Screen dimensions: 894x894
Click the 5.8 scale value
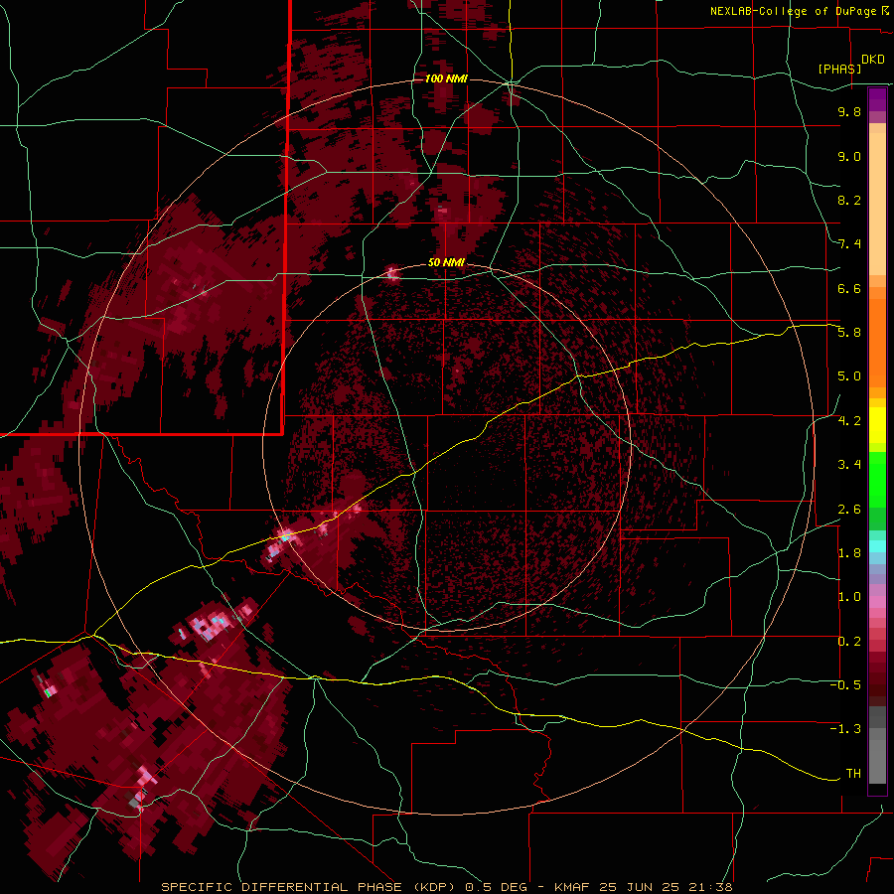point(849,333)
